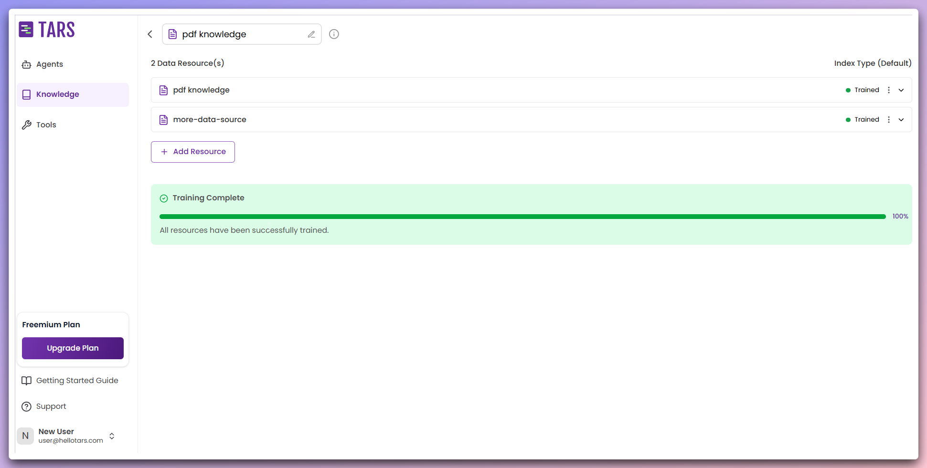Click Index Type (Default) label
This screenshot has width=927, height=468.
coord(873,63)
